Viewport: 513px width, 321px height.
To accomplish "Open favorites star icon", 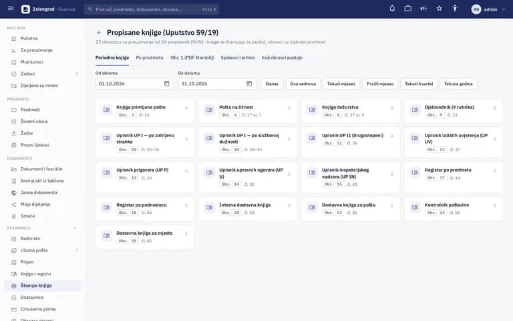I will [x=439, y=9].
